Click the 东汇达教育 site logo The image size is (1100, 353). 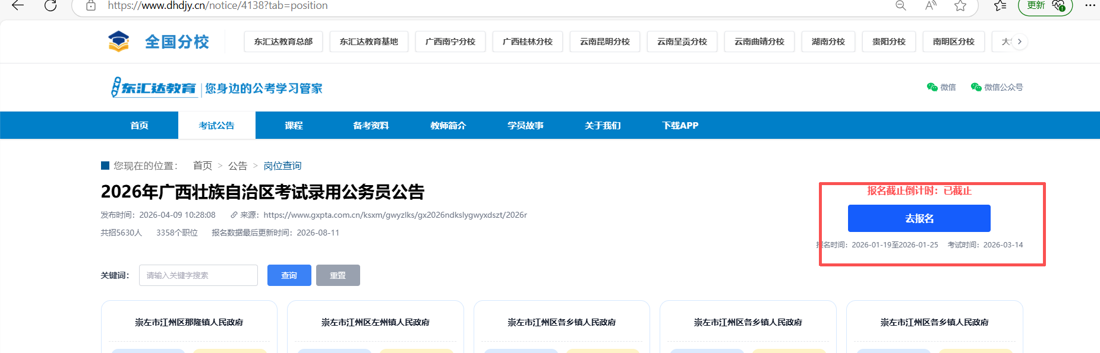tap(154, 88)
